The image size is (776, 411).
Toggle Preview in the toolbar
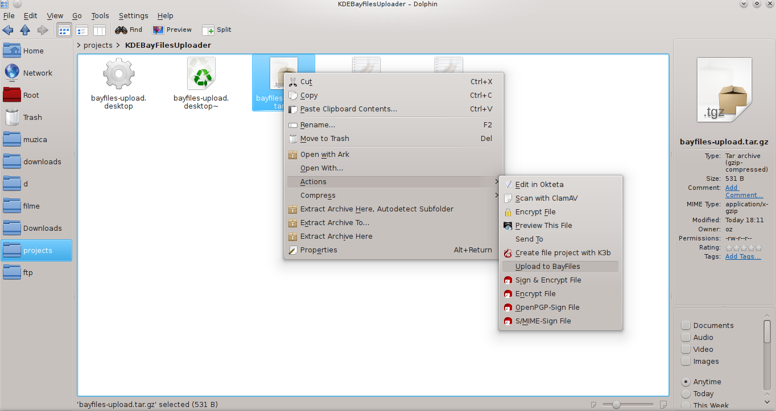click(172, 30)
